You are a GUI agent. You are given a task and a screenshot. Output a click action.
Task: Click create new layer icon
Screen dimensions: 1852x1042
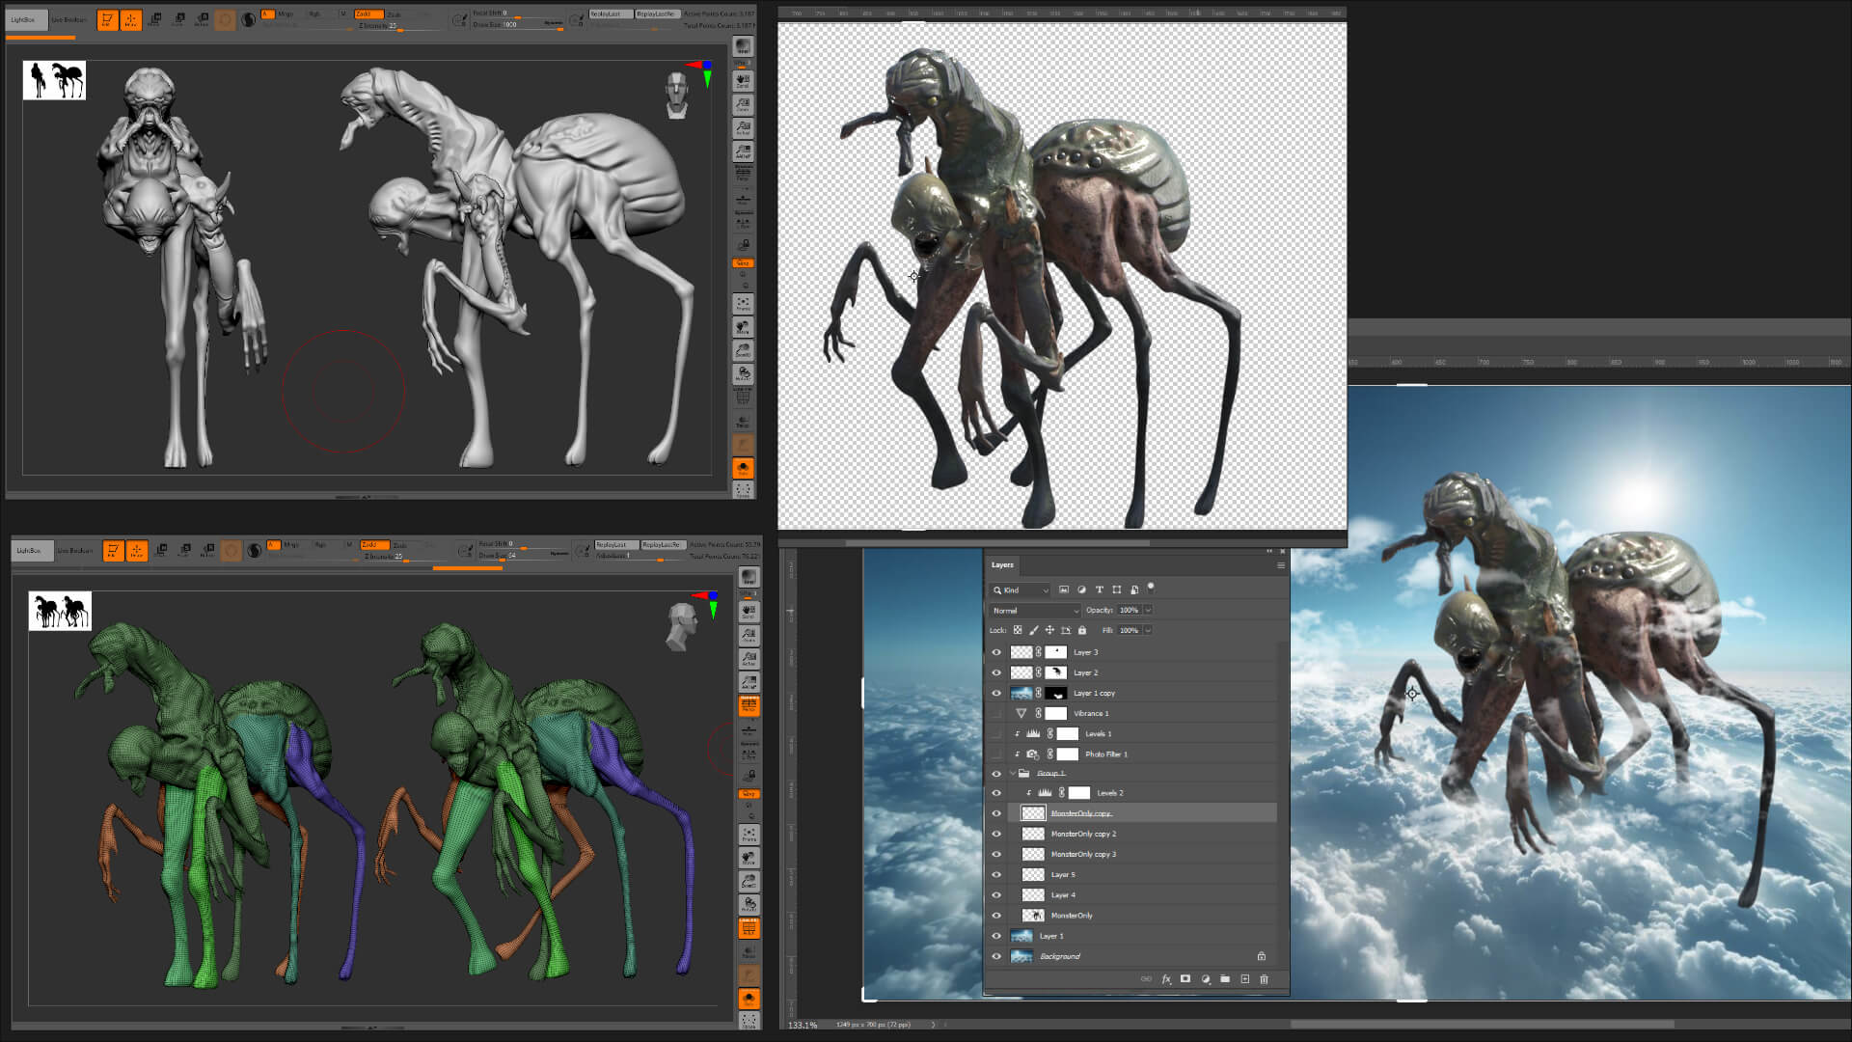pyautogui.click(x=1245, y=979)
